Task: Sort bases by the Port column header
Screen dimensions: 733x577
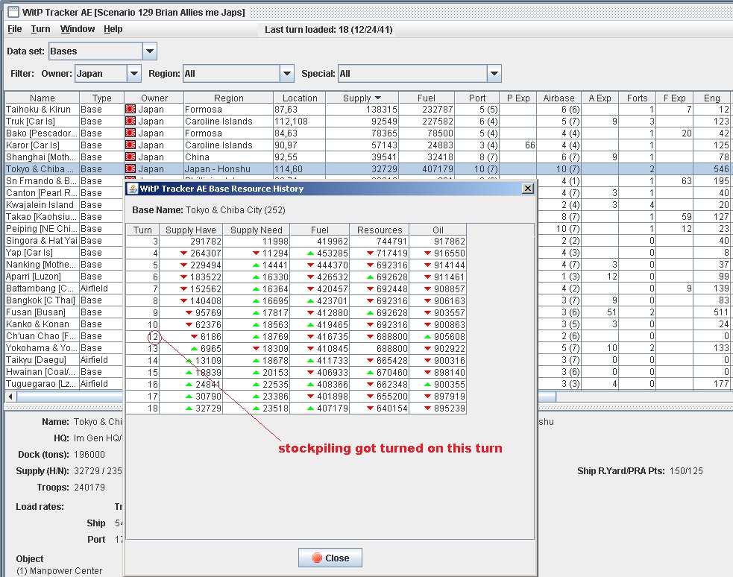Action: point(477,98)
